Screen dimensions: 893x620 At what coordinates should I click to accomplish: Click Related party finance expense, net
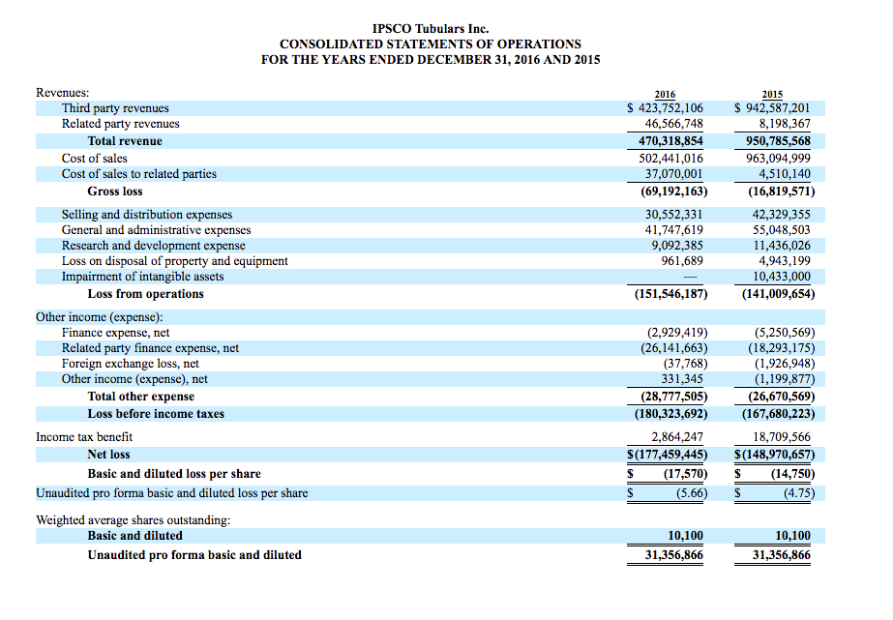(150, 348)
